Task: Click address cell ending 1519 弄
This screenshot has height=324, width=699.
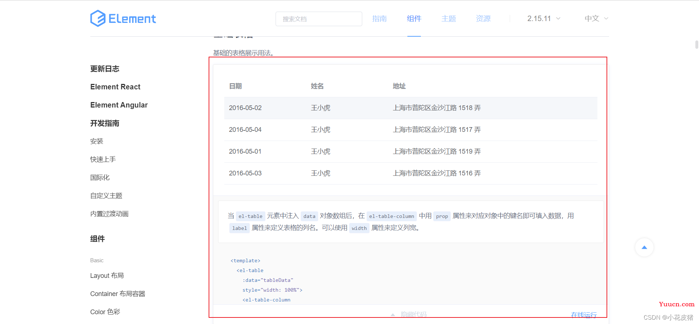Action: click(437, 151)
